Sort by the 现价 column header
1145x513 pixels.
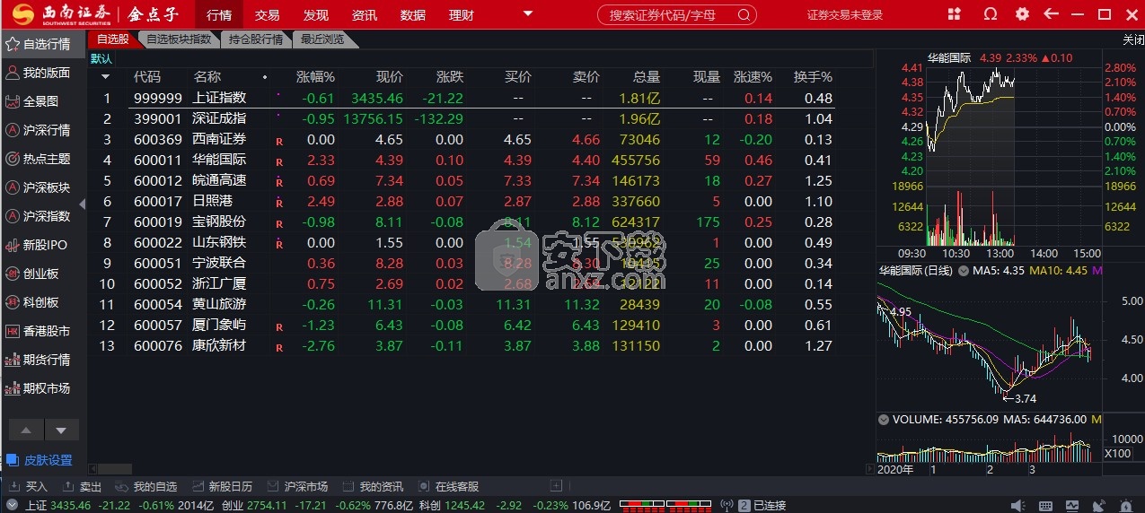(389, 77)
